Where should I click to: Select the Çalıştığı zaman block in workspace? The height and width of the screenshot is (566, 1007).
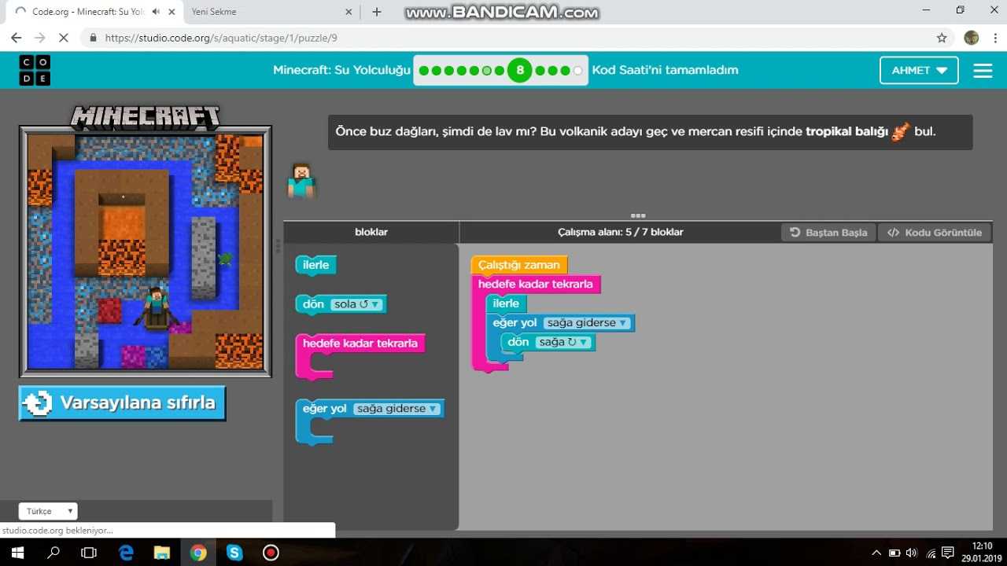[x=519, y=265]
